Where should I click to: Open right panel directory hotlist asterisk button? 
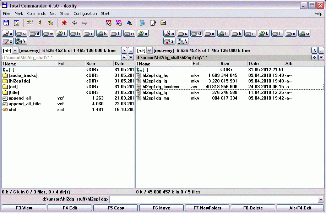tap(314, 58)
